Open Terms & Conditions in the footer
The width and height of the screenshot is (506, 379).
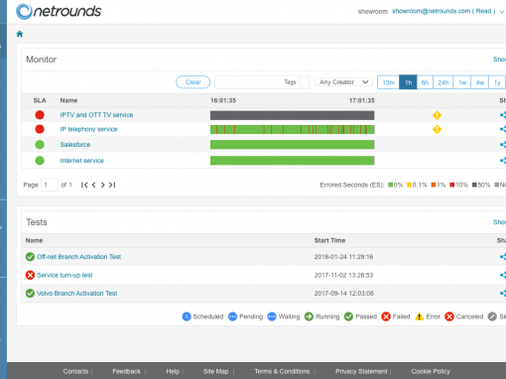click(282, 371)
